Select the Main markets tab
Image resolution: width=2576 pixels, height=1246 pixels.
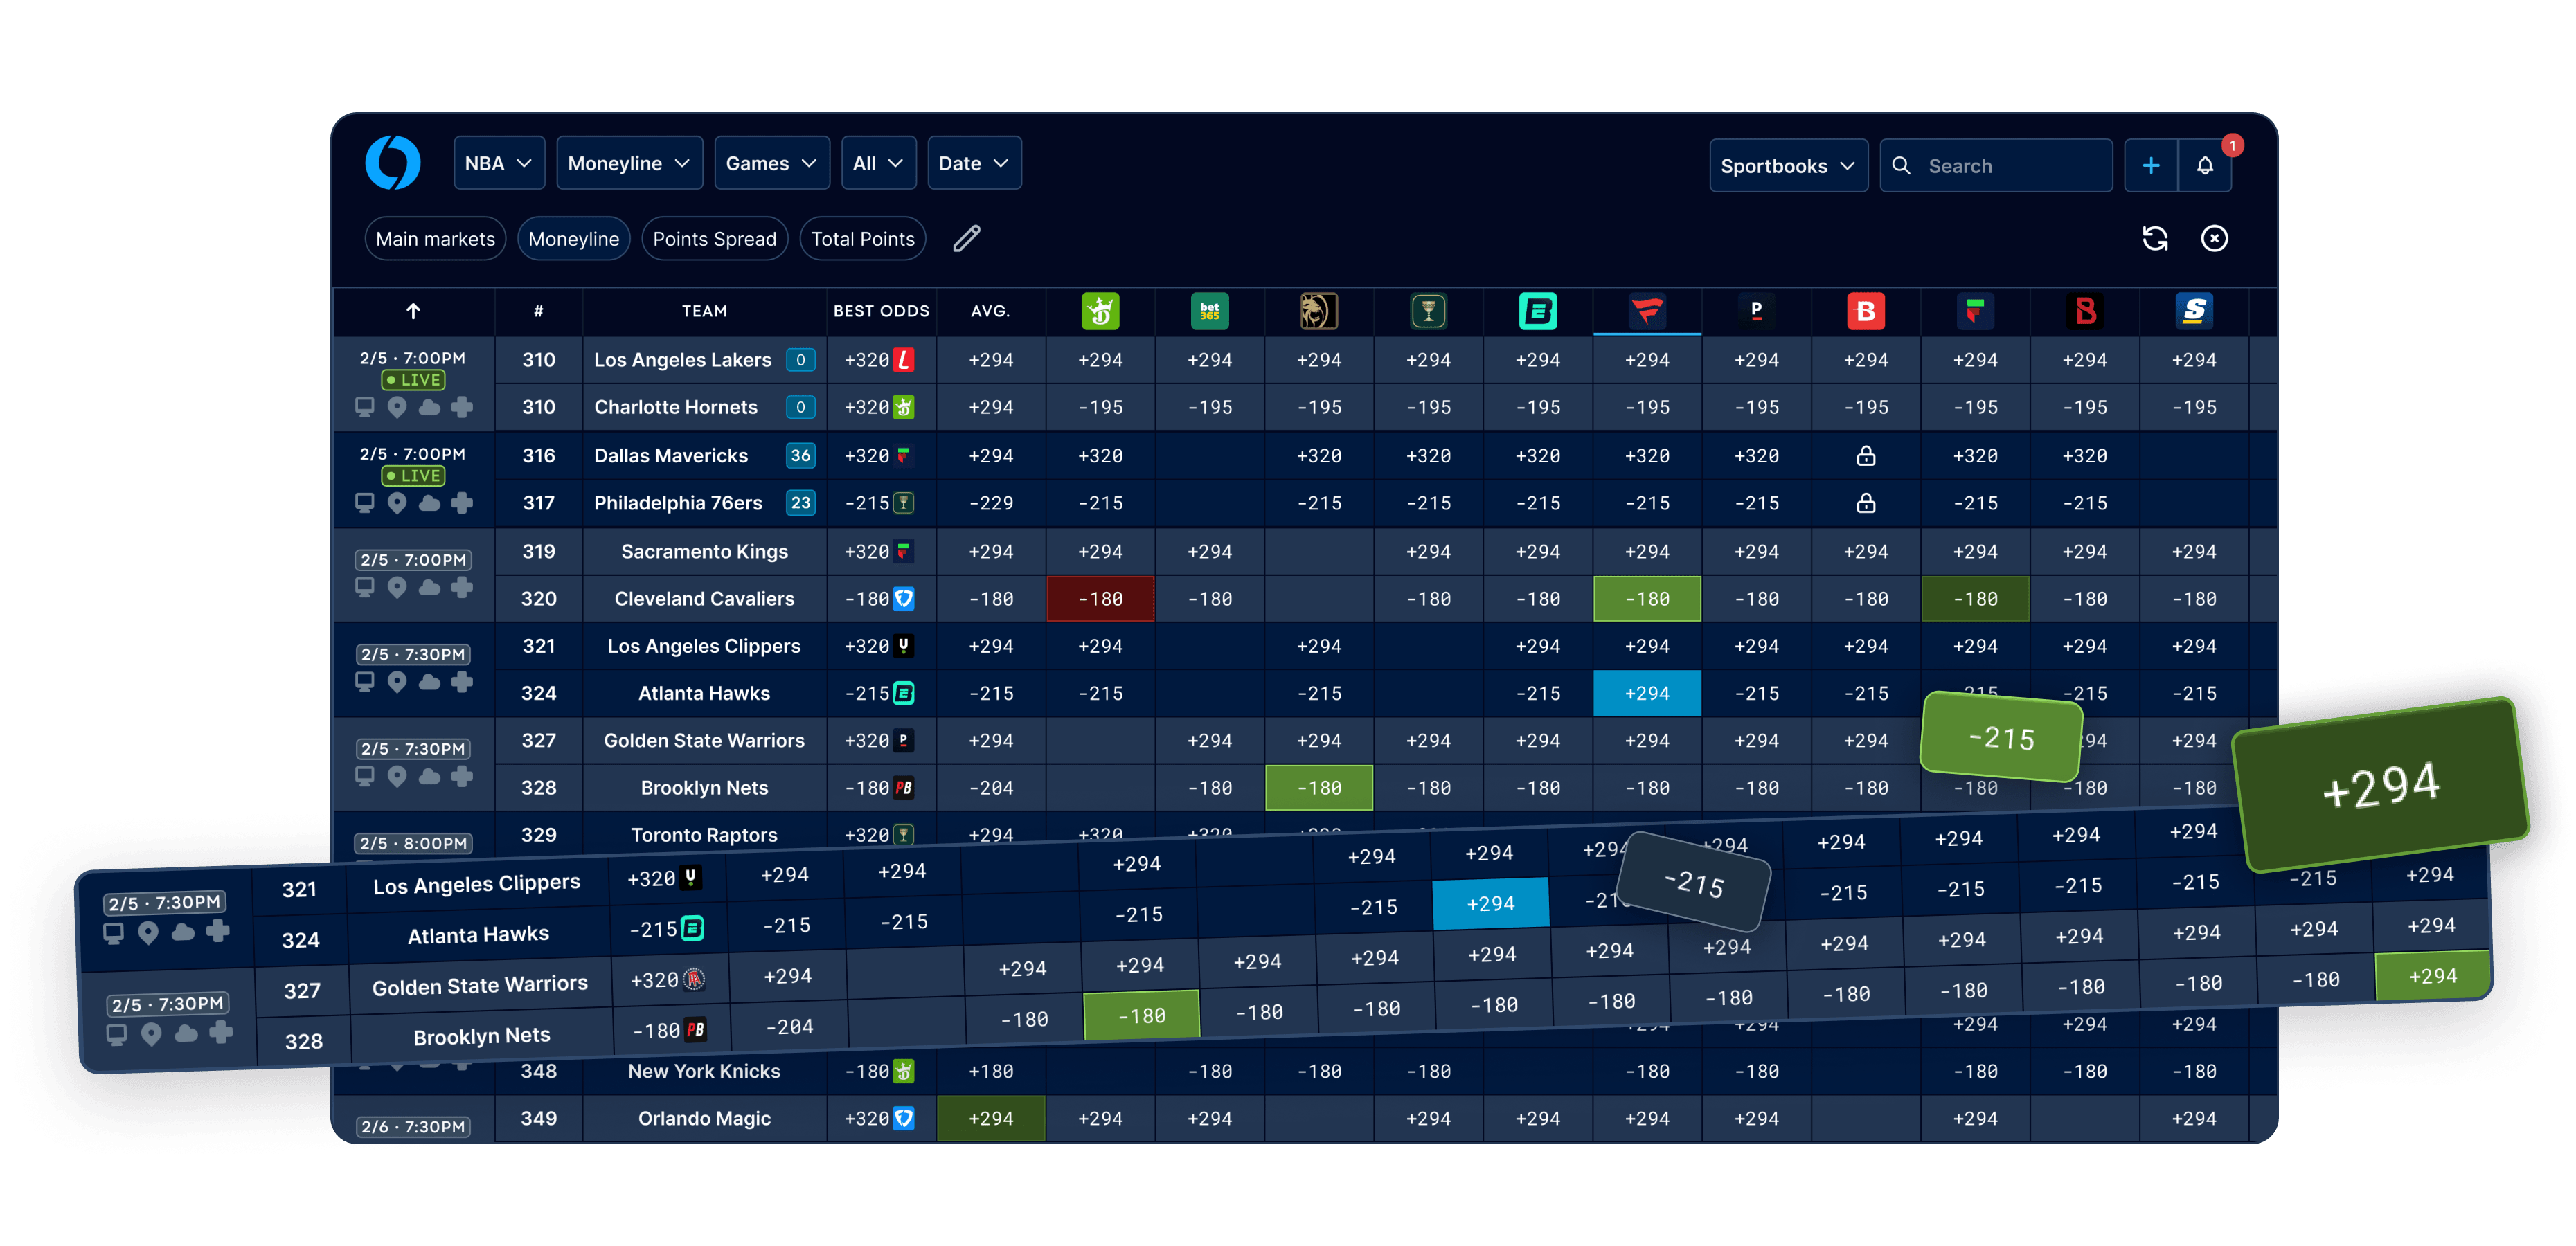[435, 239]
